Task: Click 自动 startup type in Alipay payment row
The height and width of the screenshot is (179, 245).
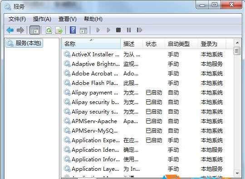Action: click(x=173, y=93)
